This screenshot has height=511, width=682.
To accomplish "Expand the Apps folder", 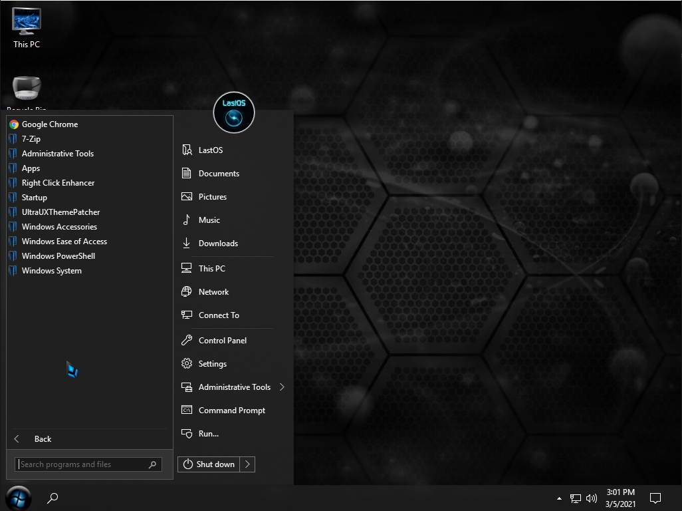I will (90, 168).
